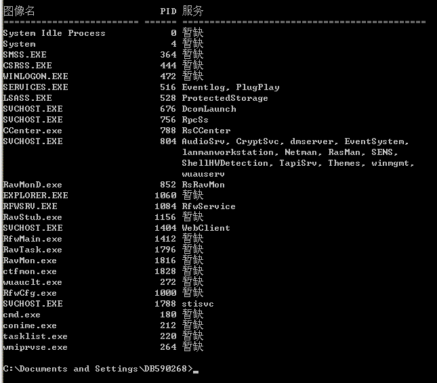Click the wmiprvse.exe process name
This screenshot has width=437, height=383.
coord(35,347)
